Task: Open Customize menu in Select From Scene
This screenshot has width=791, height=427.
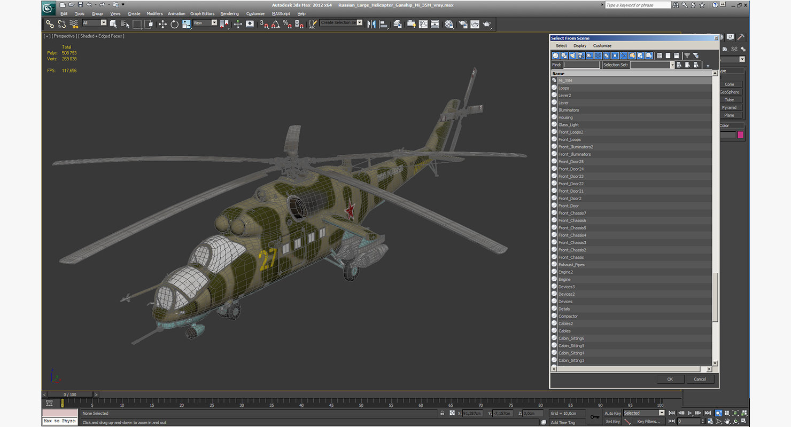Action: pyautogui.click(x=602, y=46)
